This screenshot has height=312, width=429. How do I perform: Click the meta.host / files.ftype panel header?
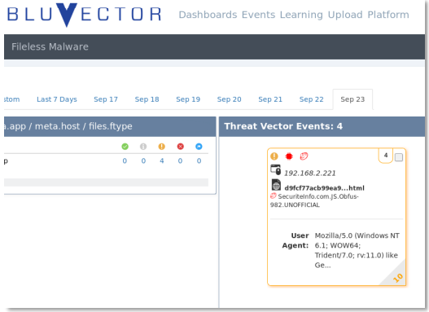click(110, 126)
